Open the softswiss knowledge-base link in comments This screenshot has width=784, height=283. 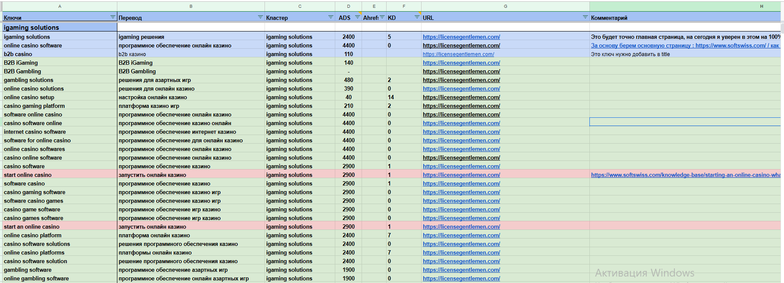pos(685,175)
